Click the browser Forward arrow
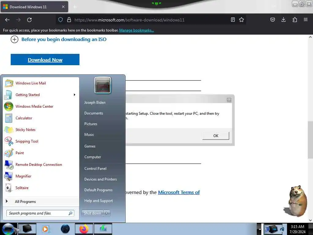 pyautogui.click(x=18, y=20)
